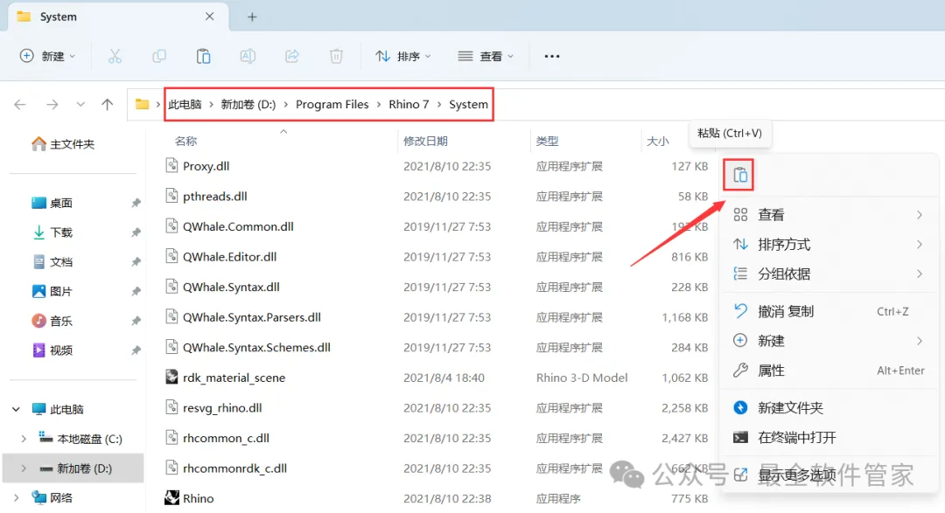Click the Delete trash icon in toolbar

click(336, 56)
